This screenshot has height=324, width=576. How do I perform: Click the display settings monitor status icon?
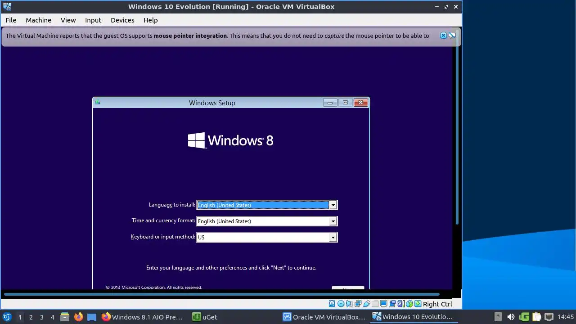383,304
